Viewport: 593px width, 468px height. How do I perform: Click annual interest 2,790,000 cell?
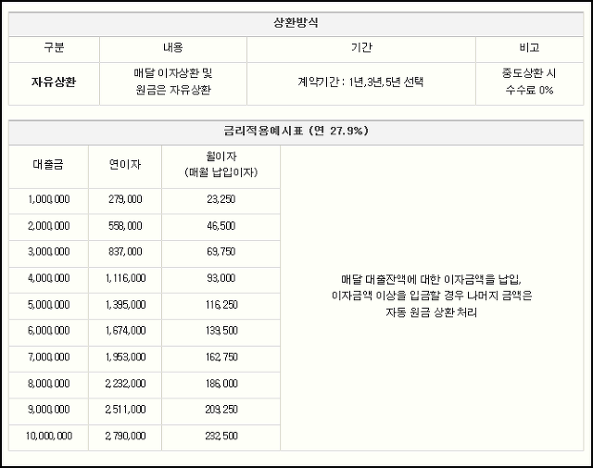(125, 437)
